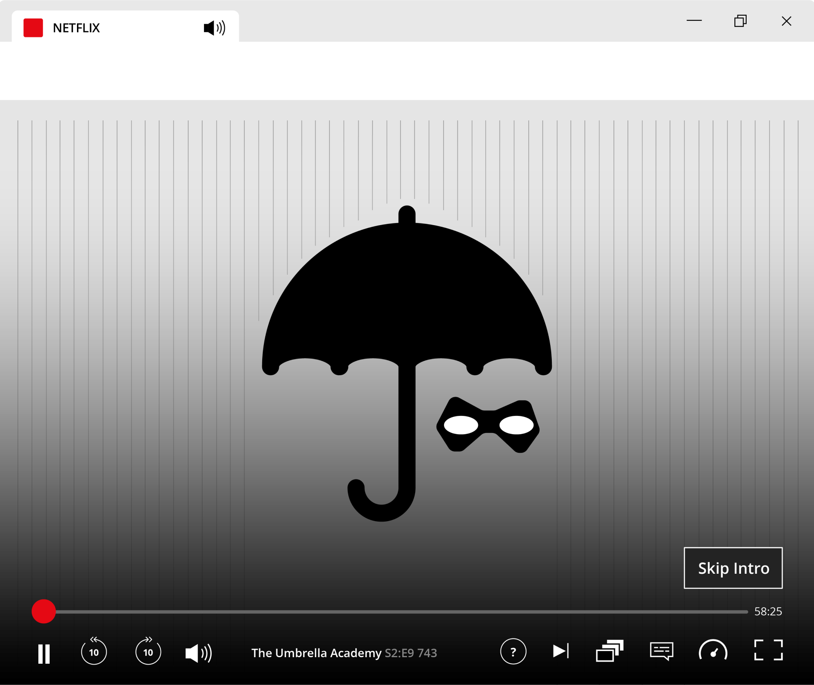
Task: Enter fullscreen mode
Action: 768,650
